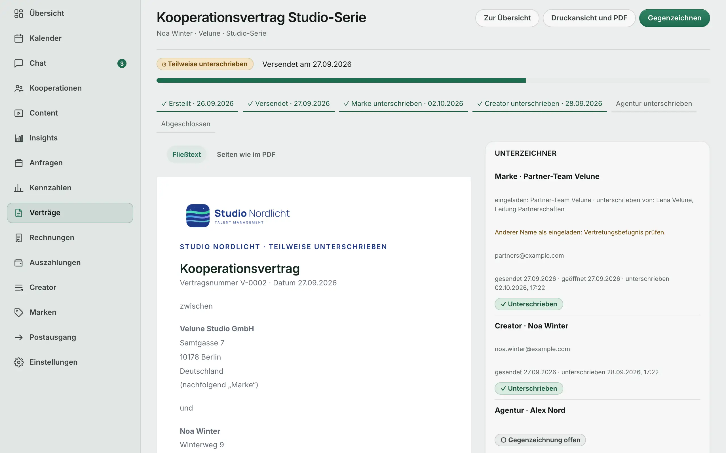Click the Agentur · Alex Nord heading

point(530,410)
